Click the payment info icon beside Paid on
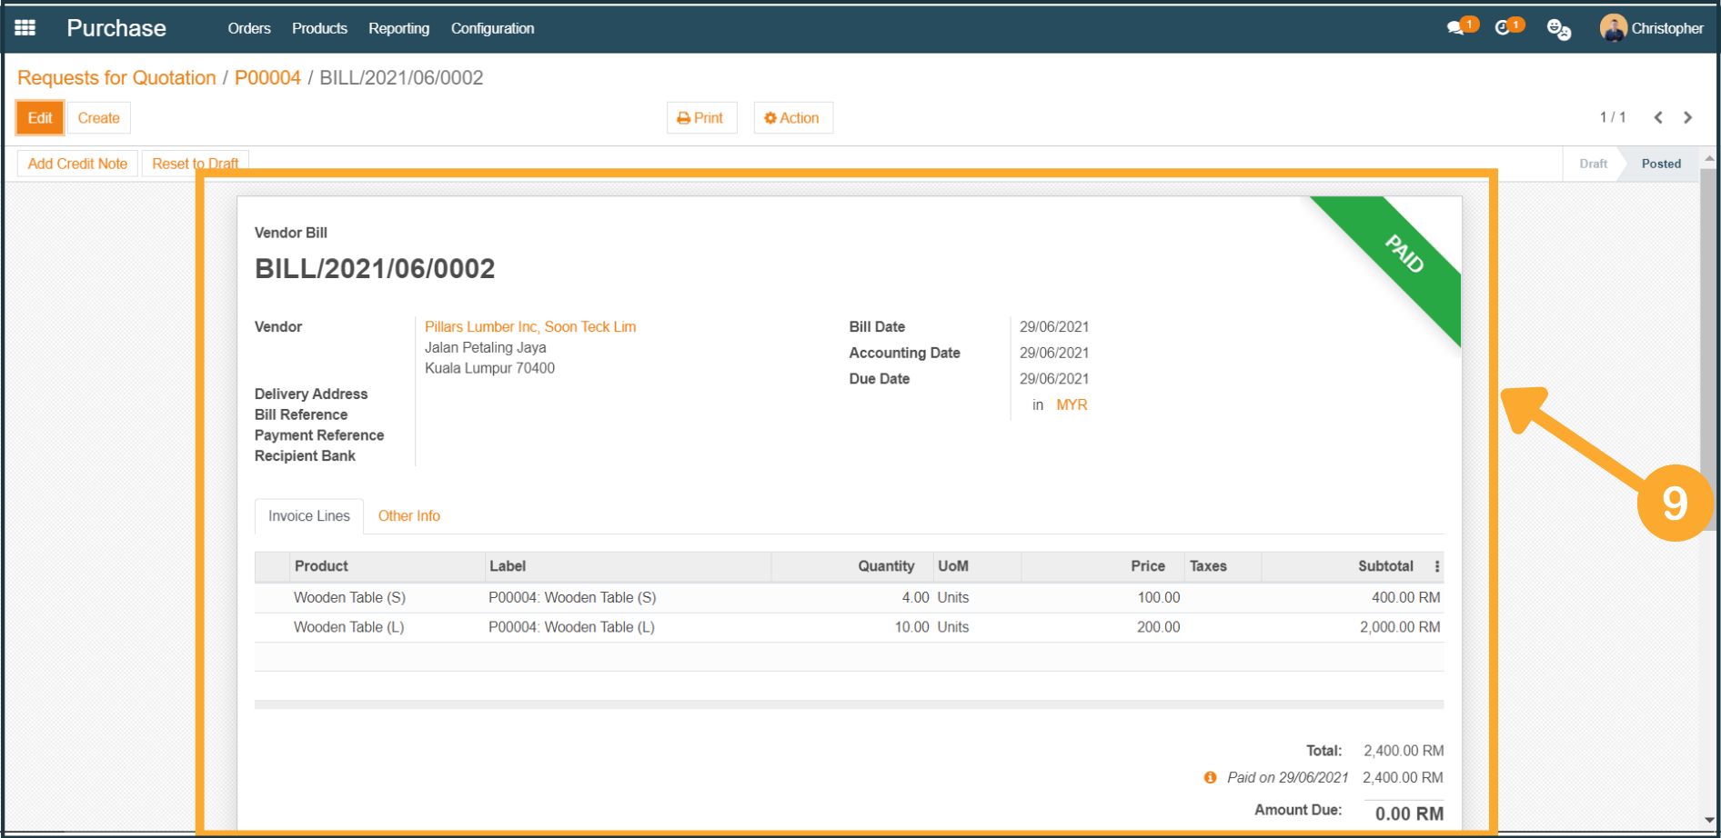 pyautogui.click(x=1210, y=777)
